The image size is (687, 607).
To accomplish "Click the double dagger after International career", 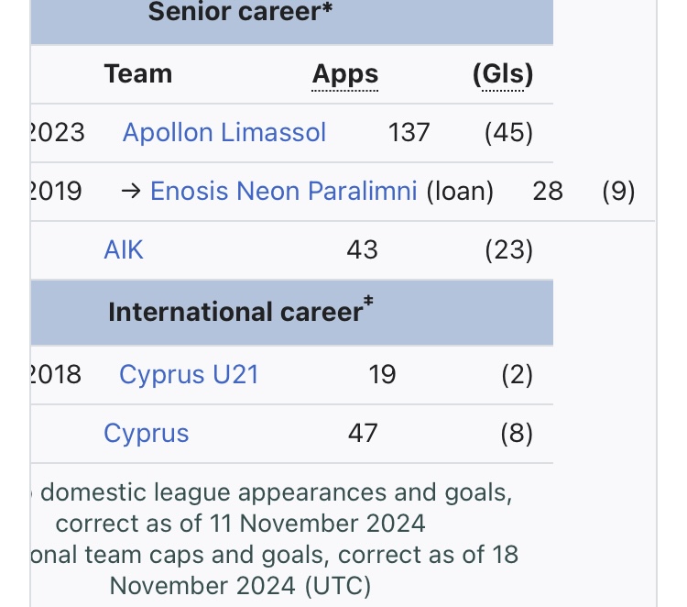I will click(369, 303).
